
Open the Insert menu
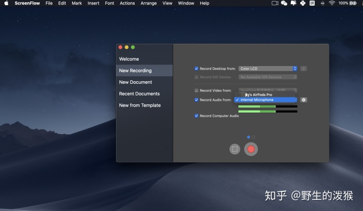93,3
